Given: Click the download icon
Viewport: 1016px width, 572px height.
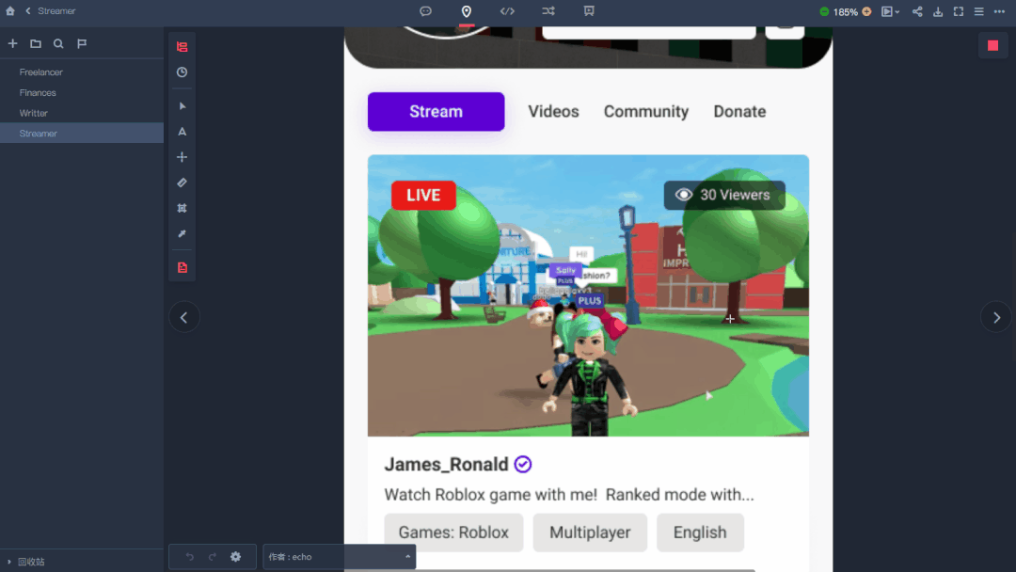Looking at the screenshot, I should 938,11.
